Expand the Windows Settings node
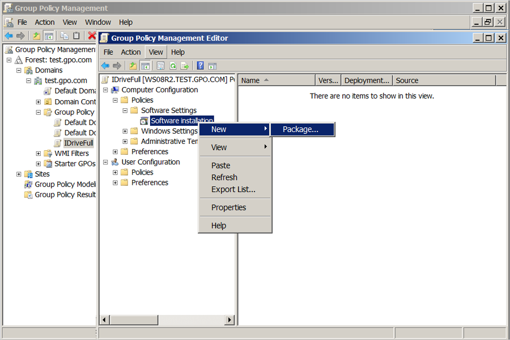The height and width of the screenshot is (340, 510). 125,131
